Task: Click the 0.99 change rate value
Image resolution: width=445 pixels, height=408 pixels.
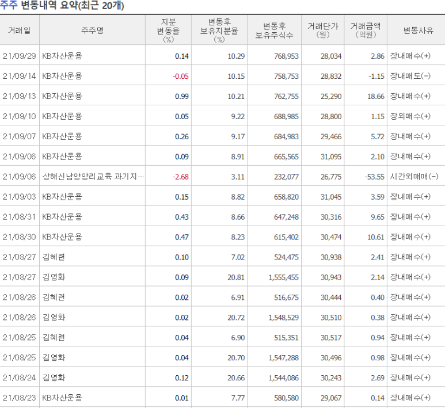Action: [182, 97]
